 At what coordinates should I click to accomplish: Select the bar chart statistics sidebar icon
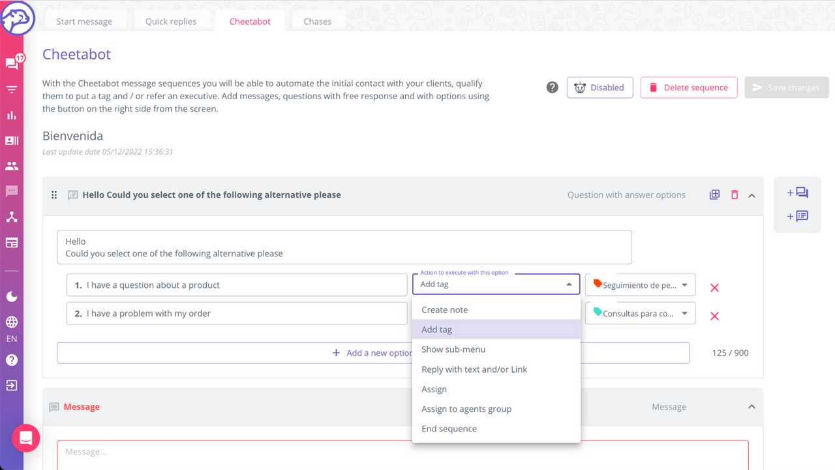[12, 115]
